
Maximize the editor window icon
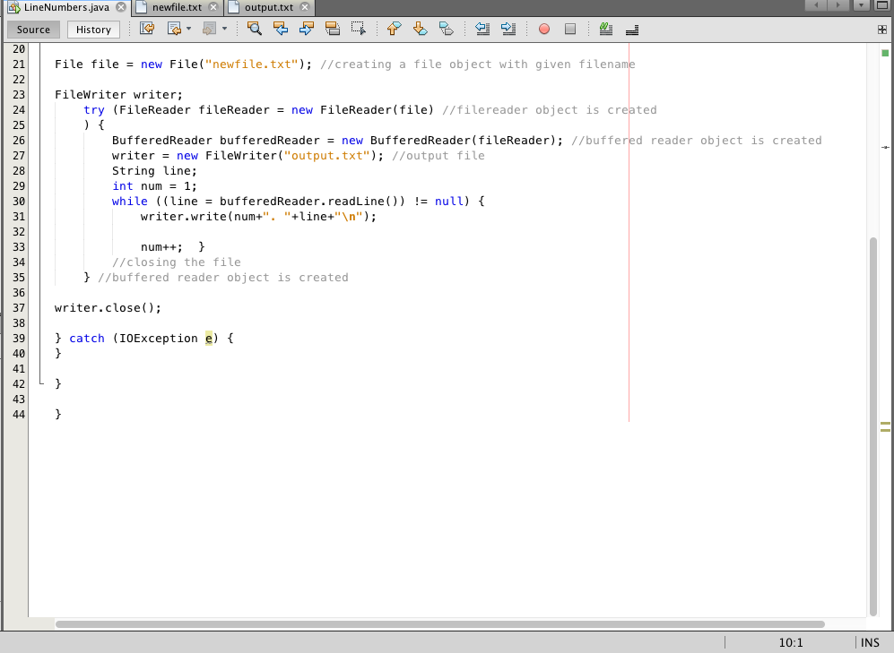coord(882,5)
